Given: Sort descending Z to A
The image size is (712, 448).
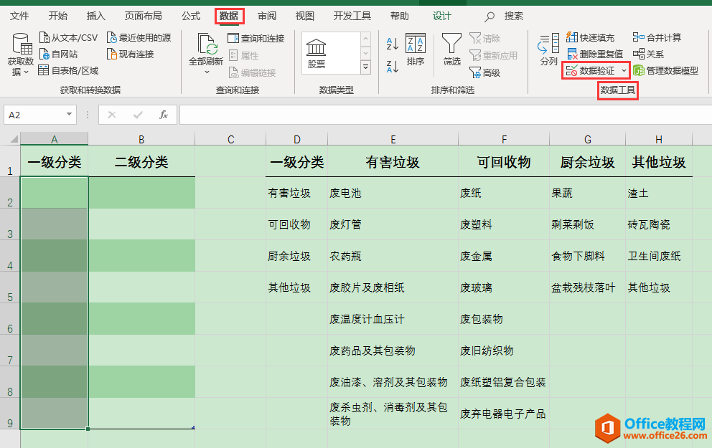Looking at the screenshot, I should (393, 66).
